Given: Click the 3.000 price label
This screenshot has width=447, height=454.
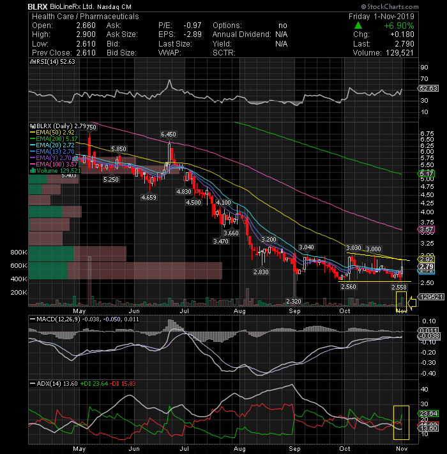Looking at the screenshot, I should (374, 249).
